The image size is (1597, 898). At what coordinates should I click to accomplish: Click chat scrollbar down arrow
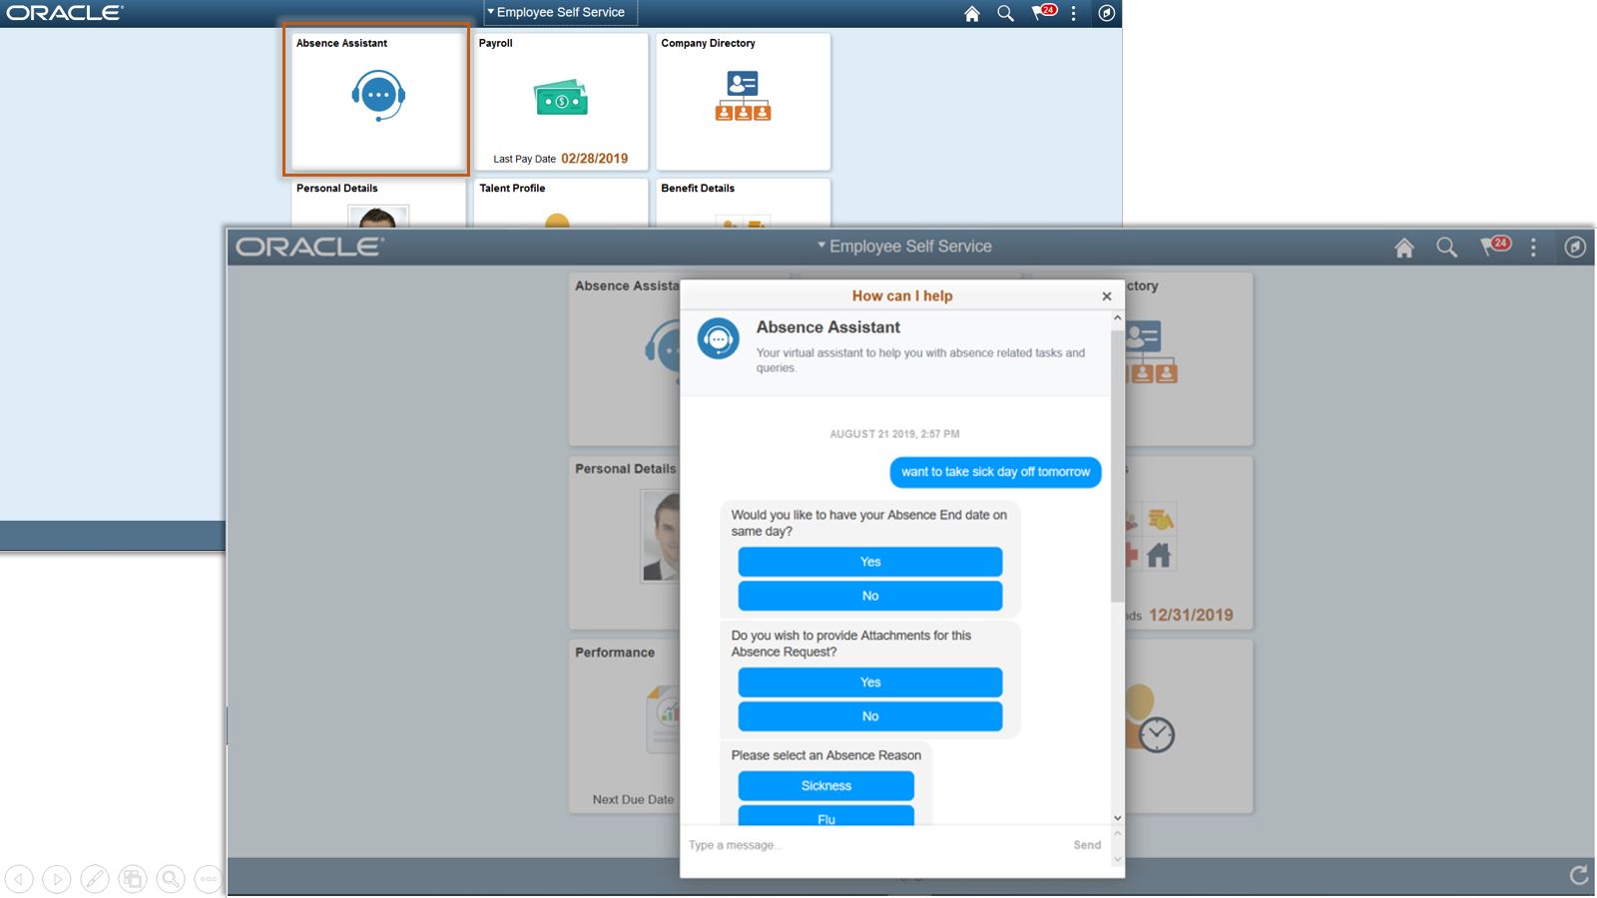pos(1118,818)
